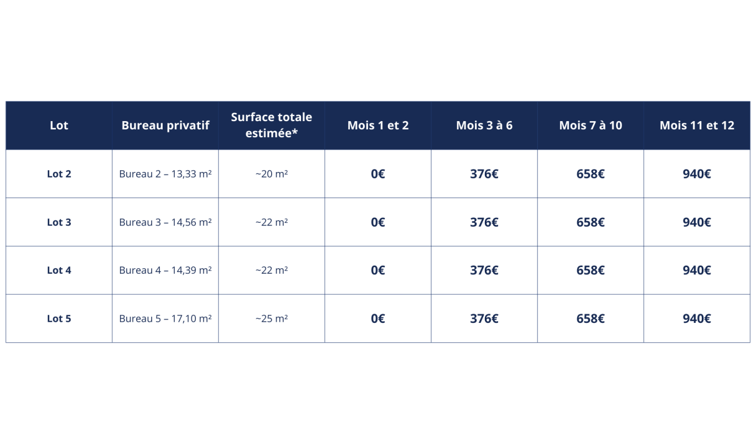Click Bureau 4 – 14,39 m² cell
This screenshot has width=756, height=444.
(x=165, y=270)
